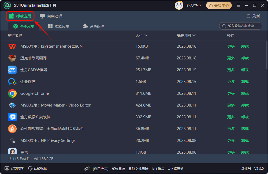Screen dimensions: 268x174
Task: Open 更多 for HP Privacy Settings
Action: [x=231, y=141]
